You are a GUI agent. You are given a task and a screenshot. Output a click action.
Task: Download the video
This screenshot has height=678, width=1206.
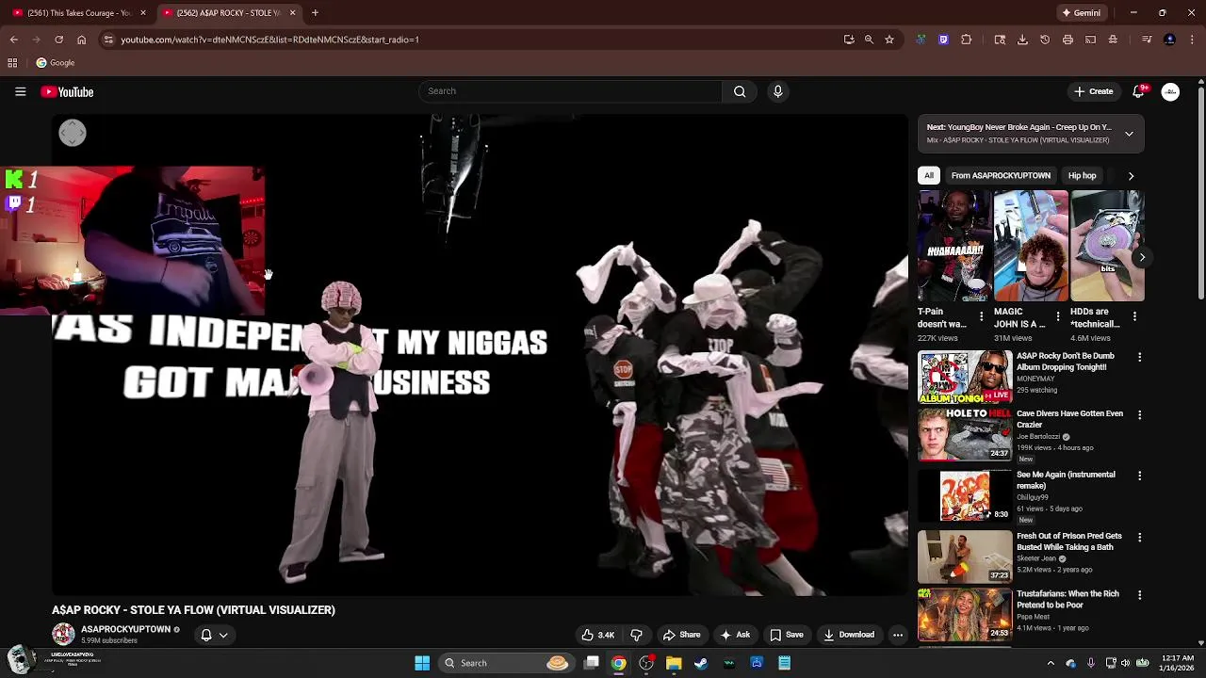(849, 635)
